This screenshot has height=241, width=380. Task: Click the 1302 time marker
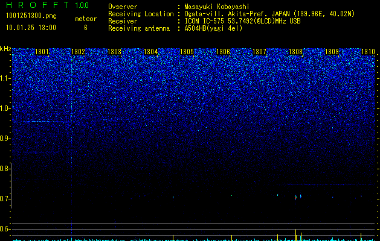coord(79,52)
